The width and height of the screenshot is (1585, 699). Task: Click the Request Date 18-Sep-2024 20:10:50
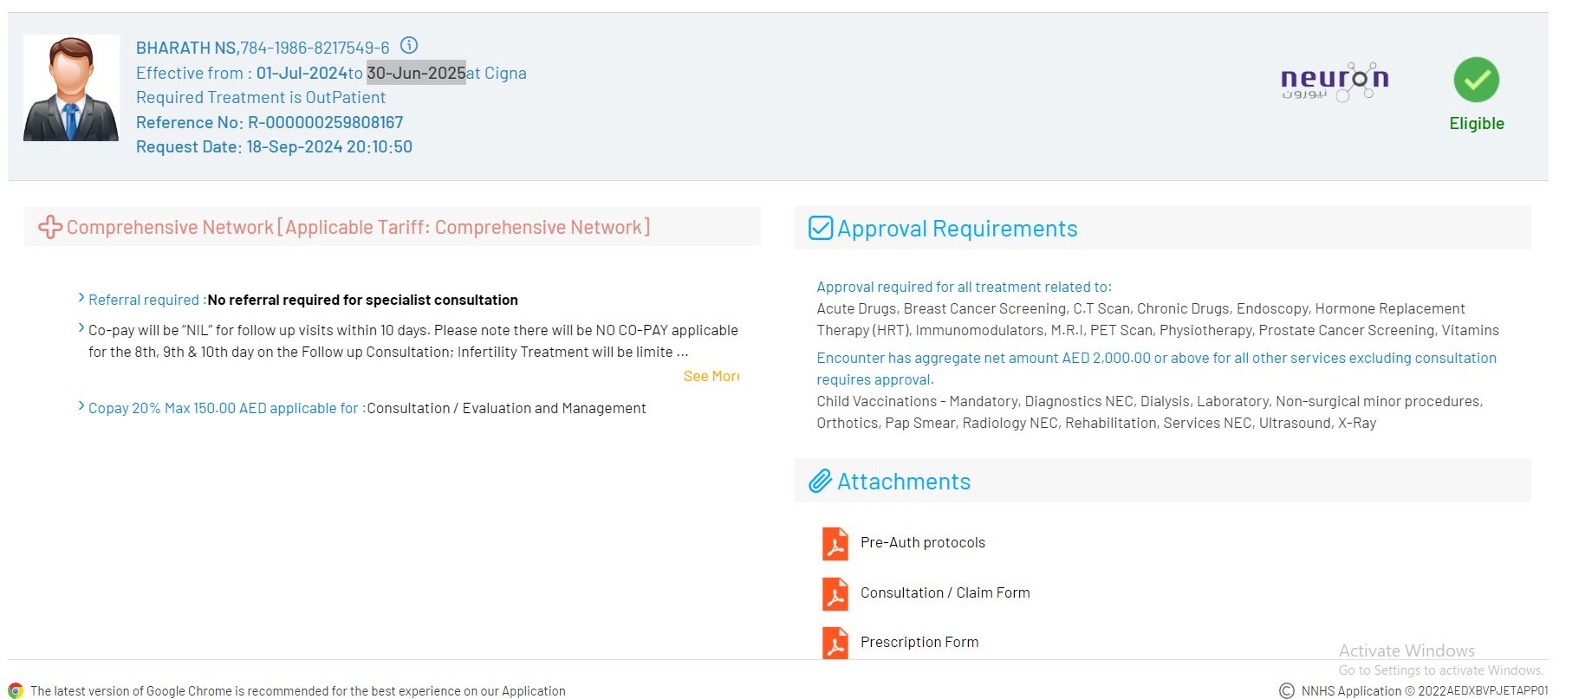274,146
